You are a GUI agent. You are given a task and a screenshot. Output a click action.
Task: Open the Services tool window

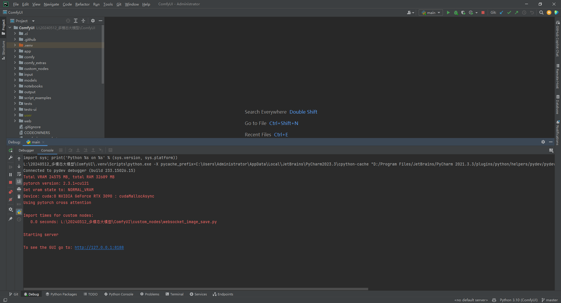click(198, 294)
